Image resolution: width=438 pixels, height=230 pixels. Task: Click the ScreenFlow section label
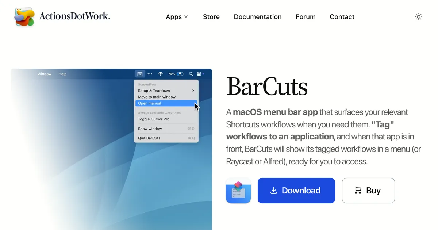coord(147,84)
